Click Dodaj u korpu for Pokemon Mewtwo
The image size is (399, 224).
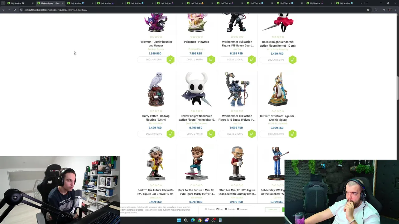point(195,60)
